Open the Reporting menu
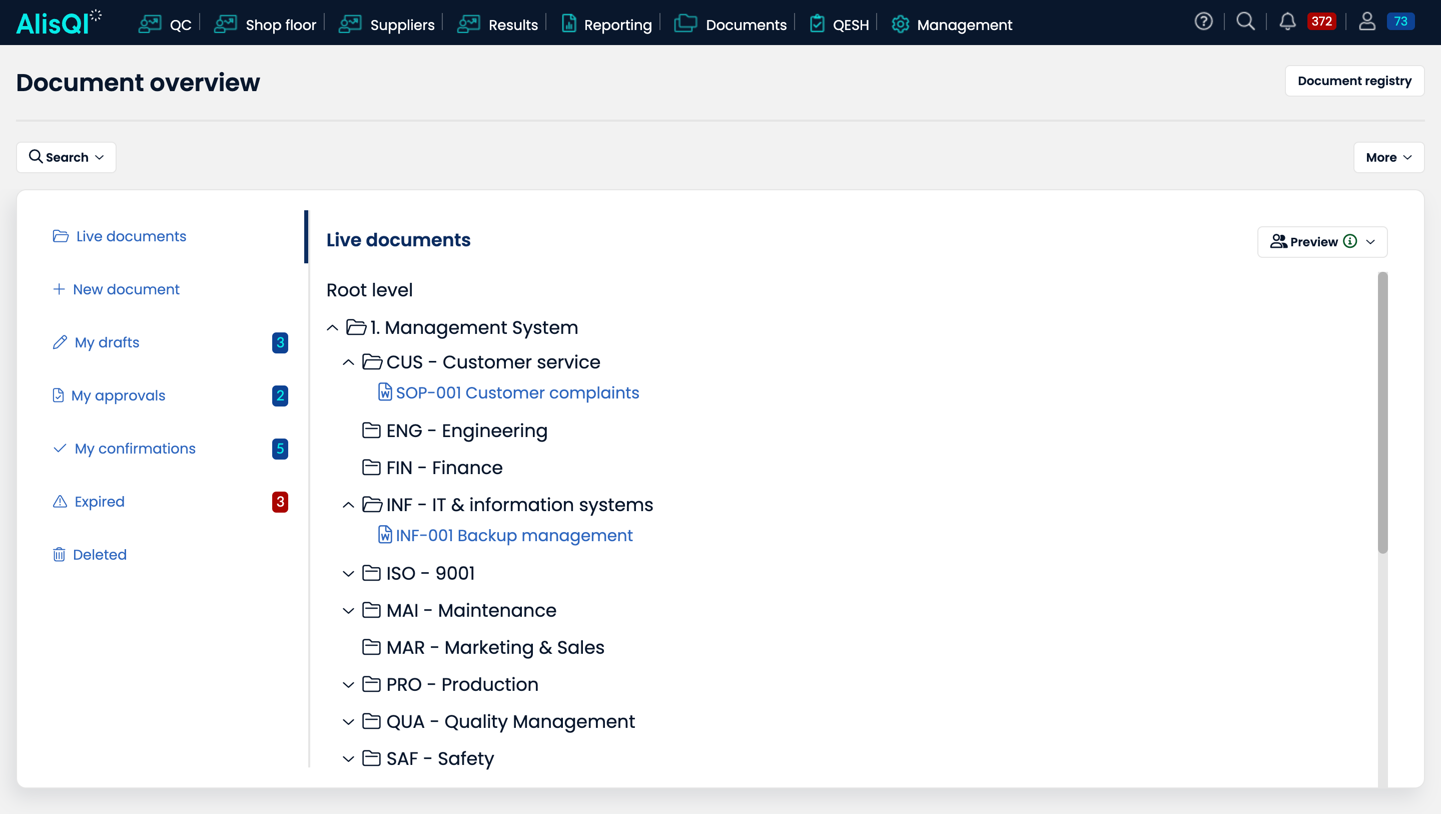This screenshot has height=814, width=1441. pos(606,24)
